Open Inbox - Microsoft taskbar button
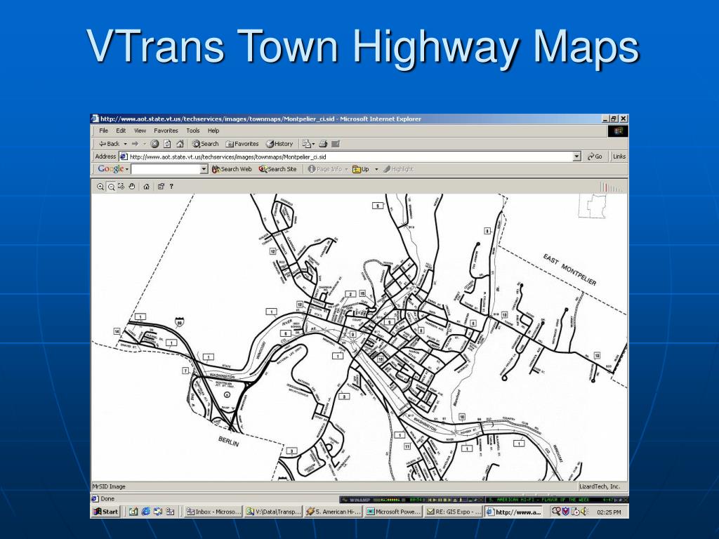Image resolution: width=719 pixels, height=539 pixels. tap(213, 512)
